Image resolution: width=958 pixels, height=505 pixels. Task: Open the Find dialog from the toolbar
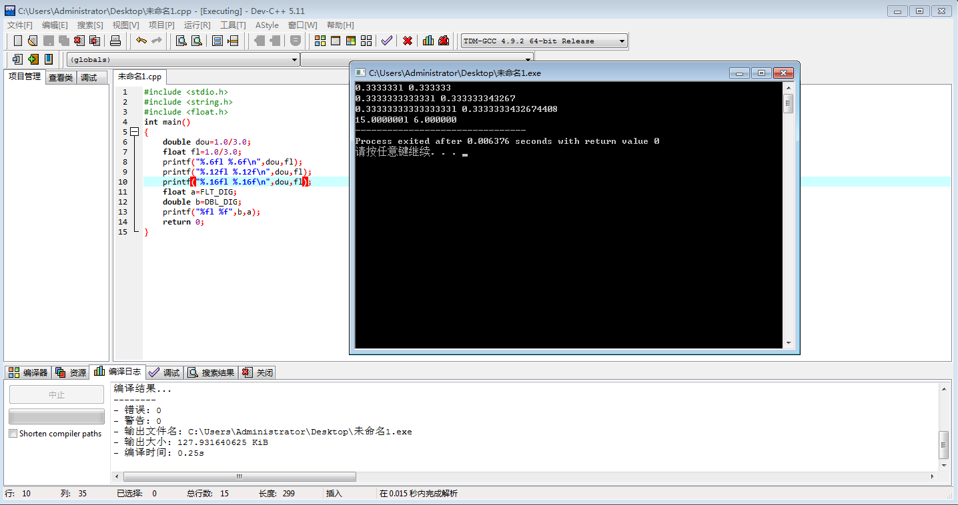click(181, 41)
